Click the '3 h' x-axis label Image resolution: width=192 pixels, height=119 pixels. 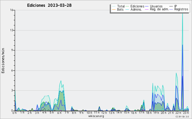[x=37, y=113]
